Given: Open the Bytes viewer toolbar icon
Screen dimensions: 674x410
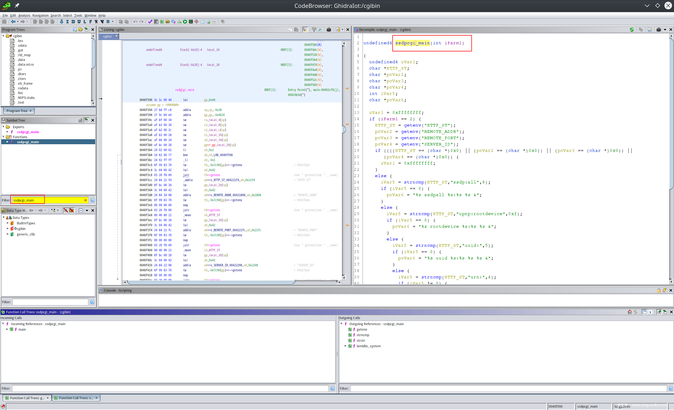Looking at the screenshot, I should click(x=156, y=22).
